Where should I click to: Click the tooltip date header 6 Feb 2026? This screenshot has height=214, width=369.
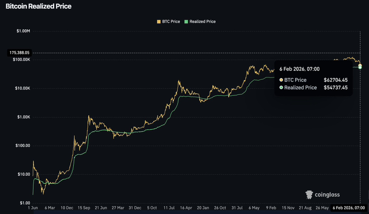click(x=300, y=69)
